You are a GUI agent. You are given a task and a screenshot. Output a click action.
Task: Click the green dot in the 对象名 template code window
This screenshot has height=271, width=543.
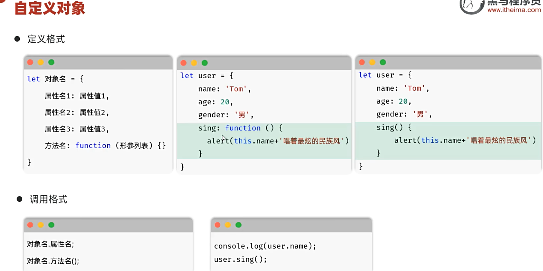(51, 62)
